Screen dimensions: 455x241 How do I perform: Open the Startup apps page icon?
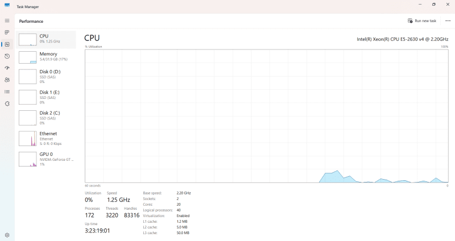tap(7, 68)
